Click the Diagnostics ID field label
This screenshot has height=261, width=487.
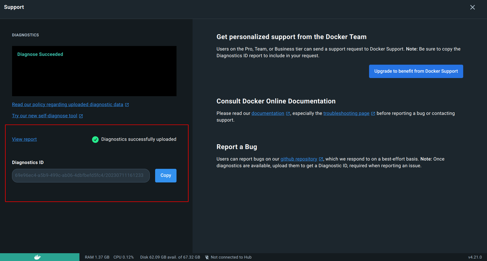[x=28, y=163]
